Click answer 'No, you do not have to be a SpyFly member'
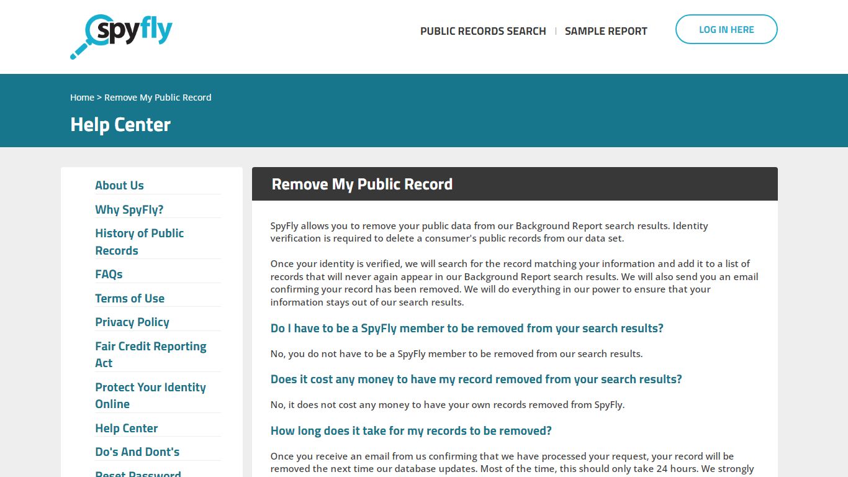848x477 pixels. [x=456, y=354]
